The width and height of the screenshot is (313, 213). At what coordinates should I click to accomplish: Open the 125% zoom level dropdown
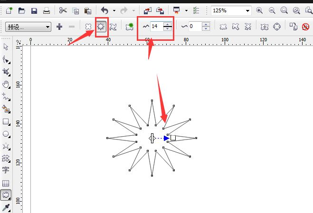231,10
